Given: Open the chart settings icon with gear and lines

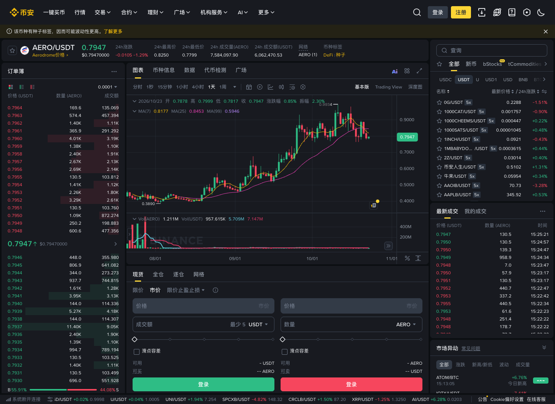Looking at the screenshot, I should pos(292,87).
